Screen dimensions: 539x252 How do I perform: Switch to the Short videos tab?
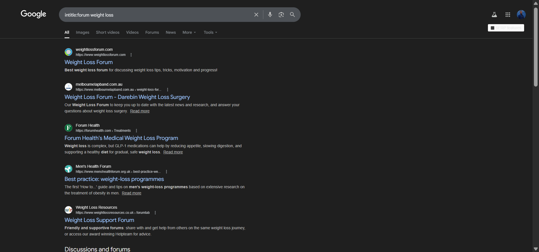108,32
